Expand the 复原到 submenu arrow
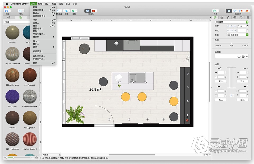 pyautogui.click(x=54, y=37)
